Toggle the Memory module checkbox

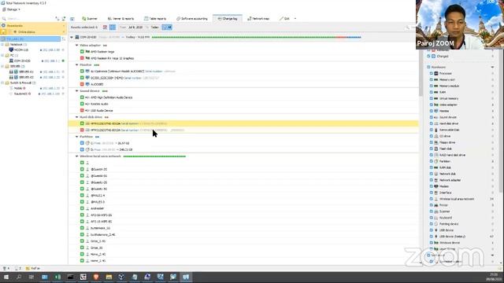coord(431,86)
